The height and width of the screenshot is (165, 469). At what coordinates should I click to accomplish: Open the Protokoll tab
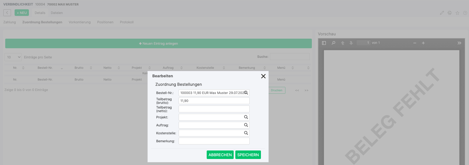point(127,22)
